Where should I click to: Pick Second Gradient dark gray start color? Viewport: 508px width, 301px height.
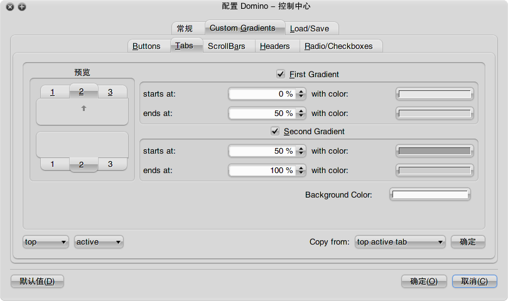point(435,151)
